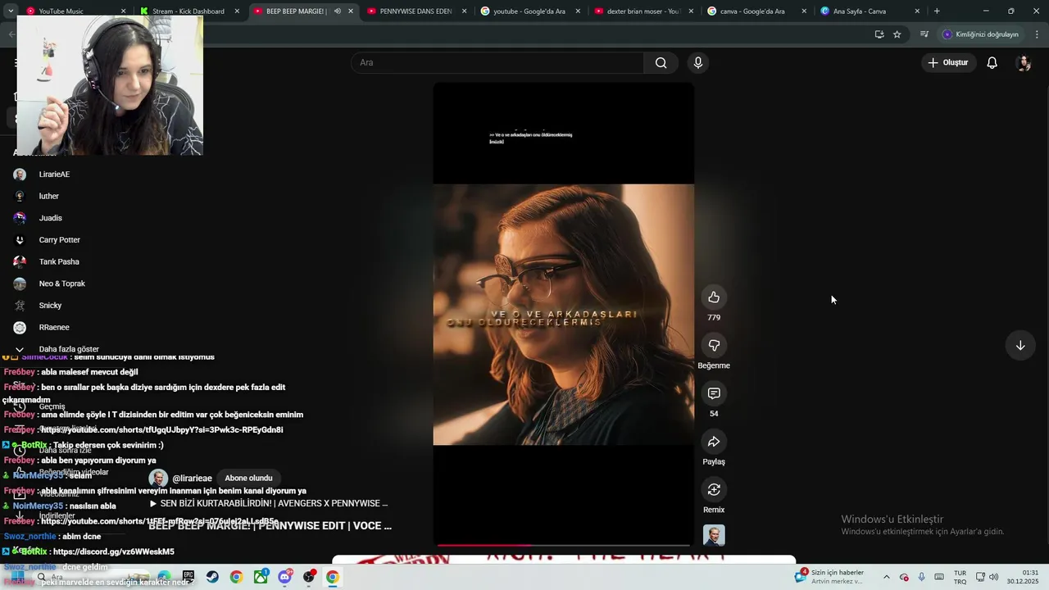Click the lirarieae channel avatar on the Short
1049x590 pixels.
tap(158, 479)
